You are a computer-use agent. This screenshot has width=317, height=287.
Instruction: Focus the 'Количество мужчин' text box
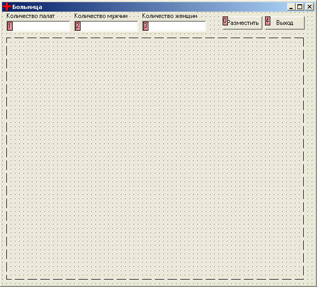(106, 26)
